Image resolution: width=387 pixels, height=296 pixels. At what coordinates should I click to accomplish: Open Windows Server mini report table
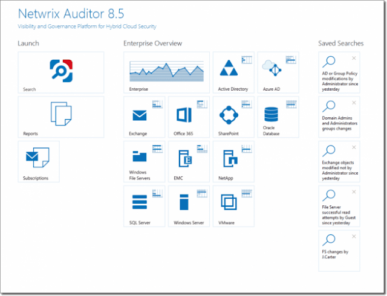pos(202,194)
